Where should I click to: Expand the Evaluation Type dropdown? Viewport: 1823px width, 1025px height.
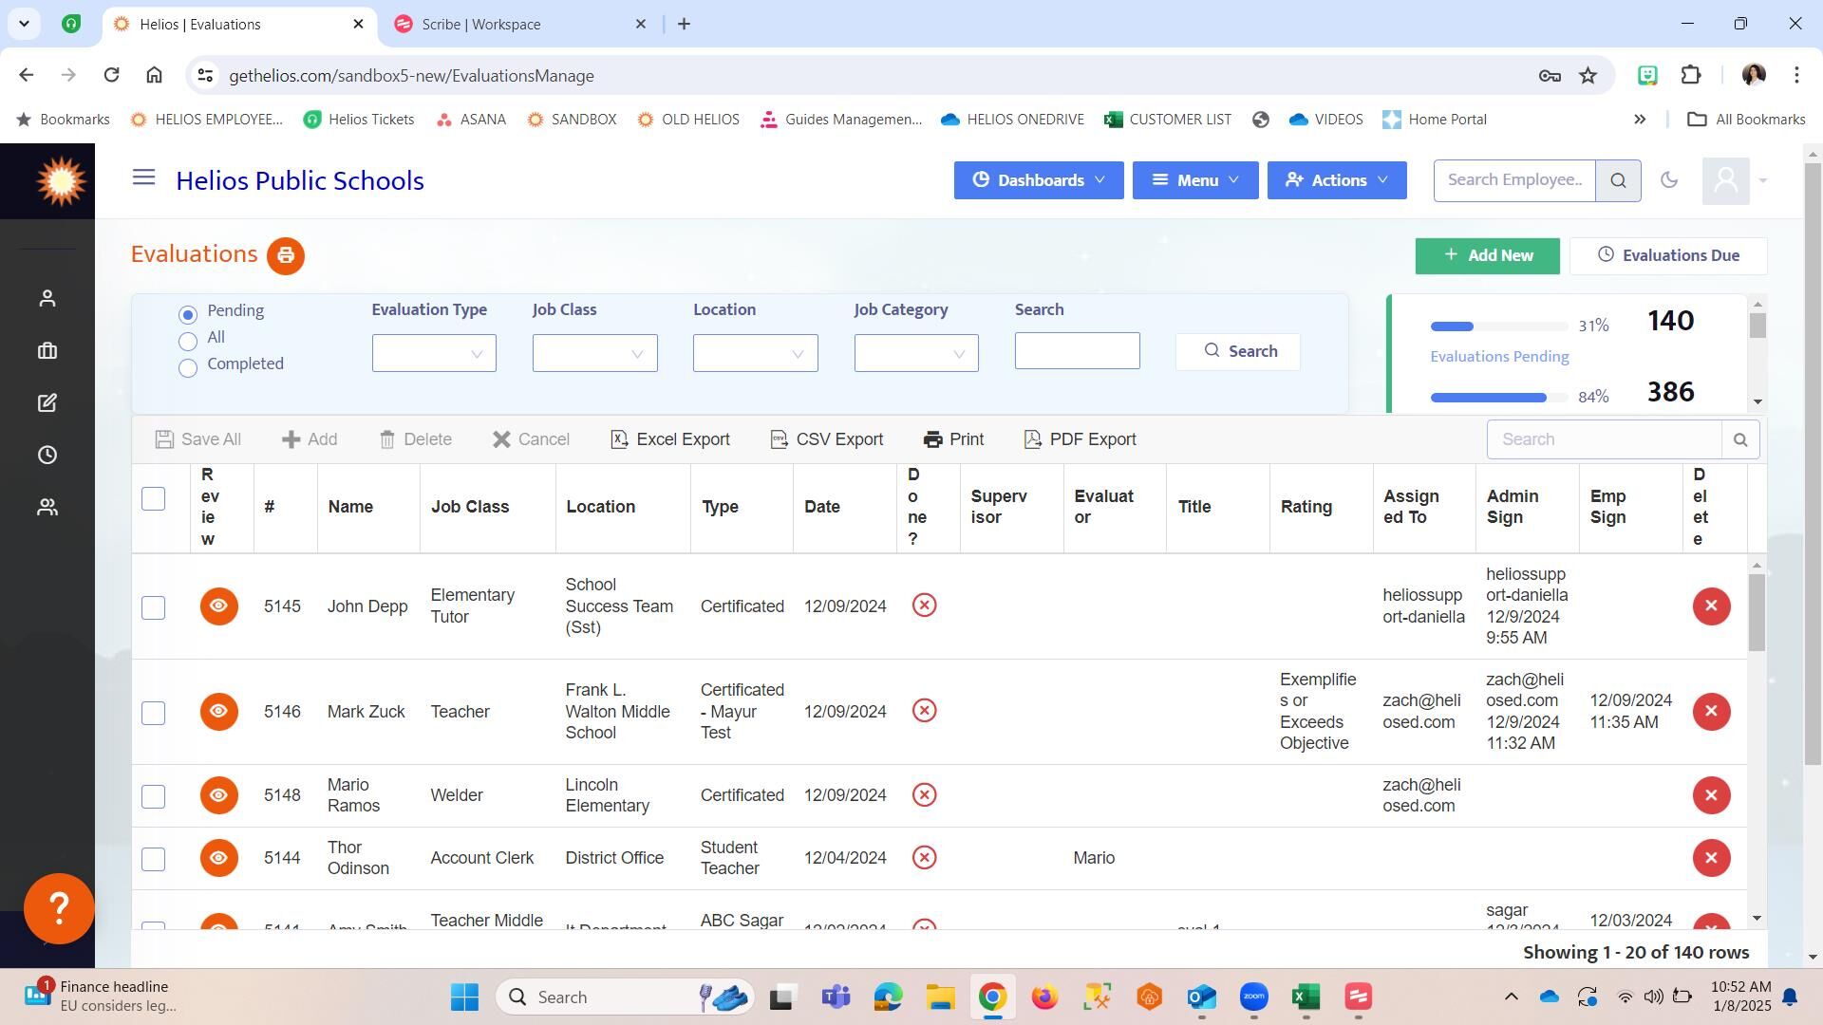pos(434,354)
